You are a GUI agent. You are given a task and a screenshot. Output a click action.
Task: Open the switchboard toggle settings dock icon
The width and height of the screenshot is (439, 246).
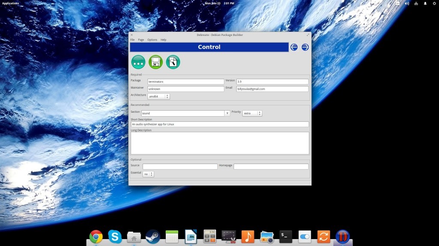coord(304,236)
